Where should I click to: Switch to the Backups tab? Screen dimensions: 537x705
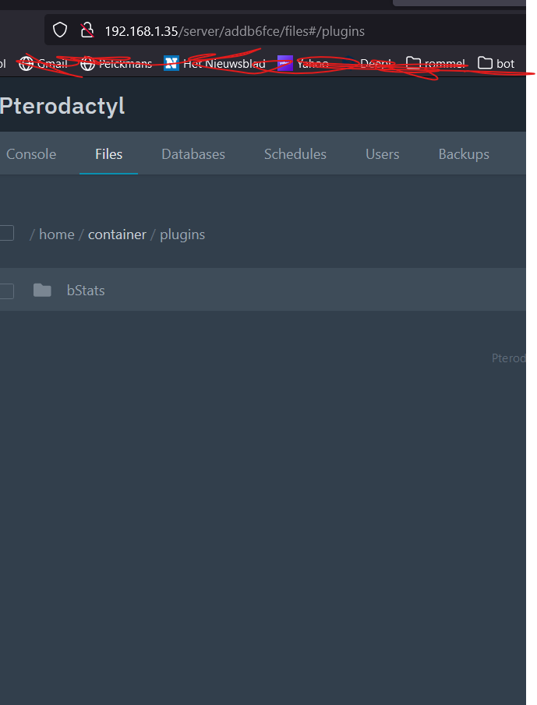[463, 153]
